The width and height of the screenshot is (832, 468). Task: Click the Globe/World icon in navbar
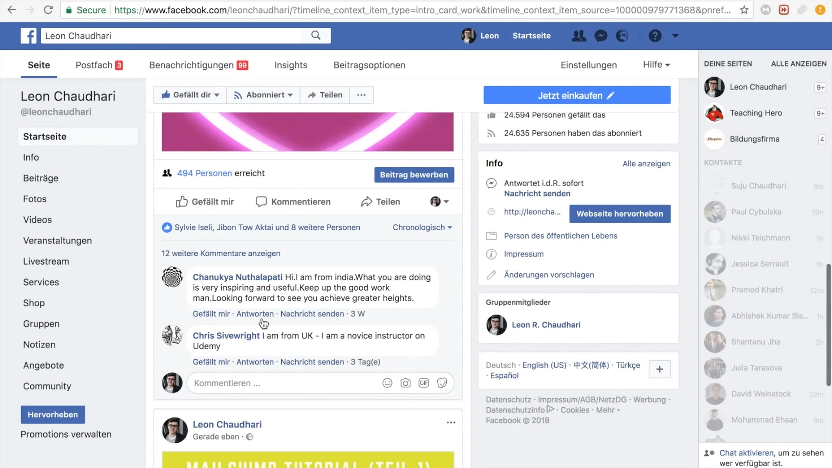coord(622,36)
